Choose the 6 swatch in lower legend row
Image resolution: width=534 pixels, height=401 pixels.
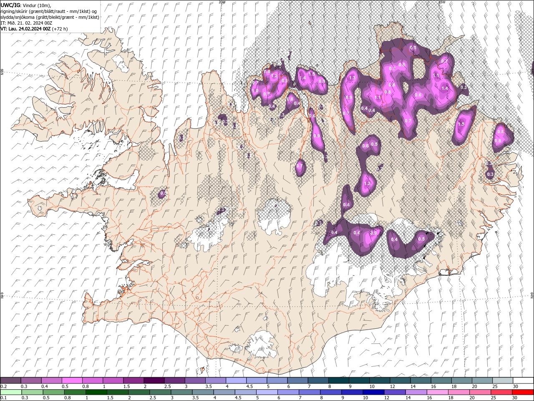coord(288,392)
